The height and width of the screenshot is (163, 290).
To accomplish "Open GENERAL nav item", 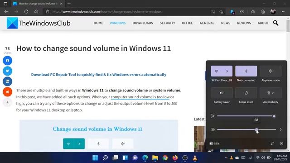I will tap(207, 23).
